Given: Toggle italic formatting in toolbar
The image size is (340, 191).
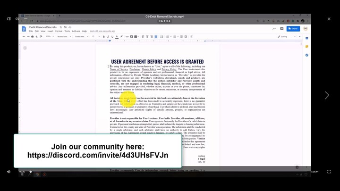Looking at the screenshot, I should [x=108, y=36].
